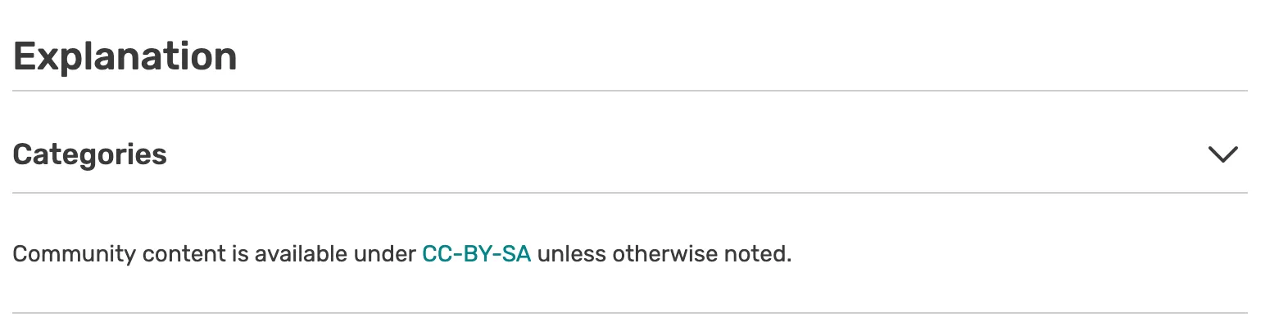Click empty space in the Categories row
The image size is (1265, 335).
coord(655,154)
